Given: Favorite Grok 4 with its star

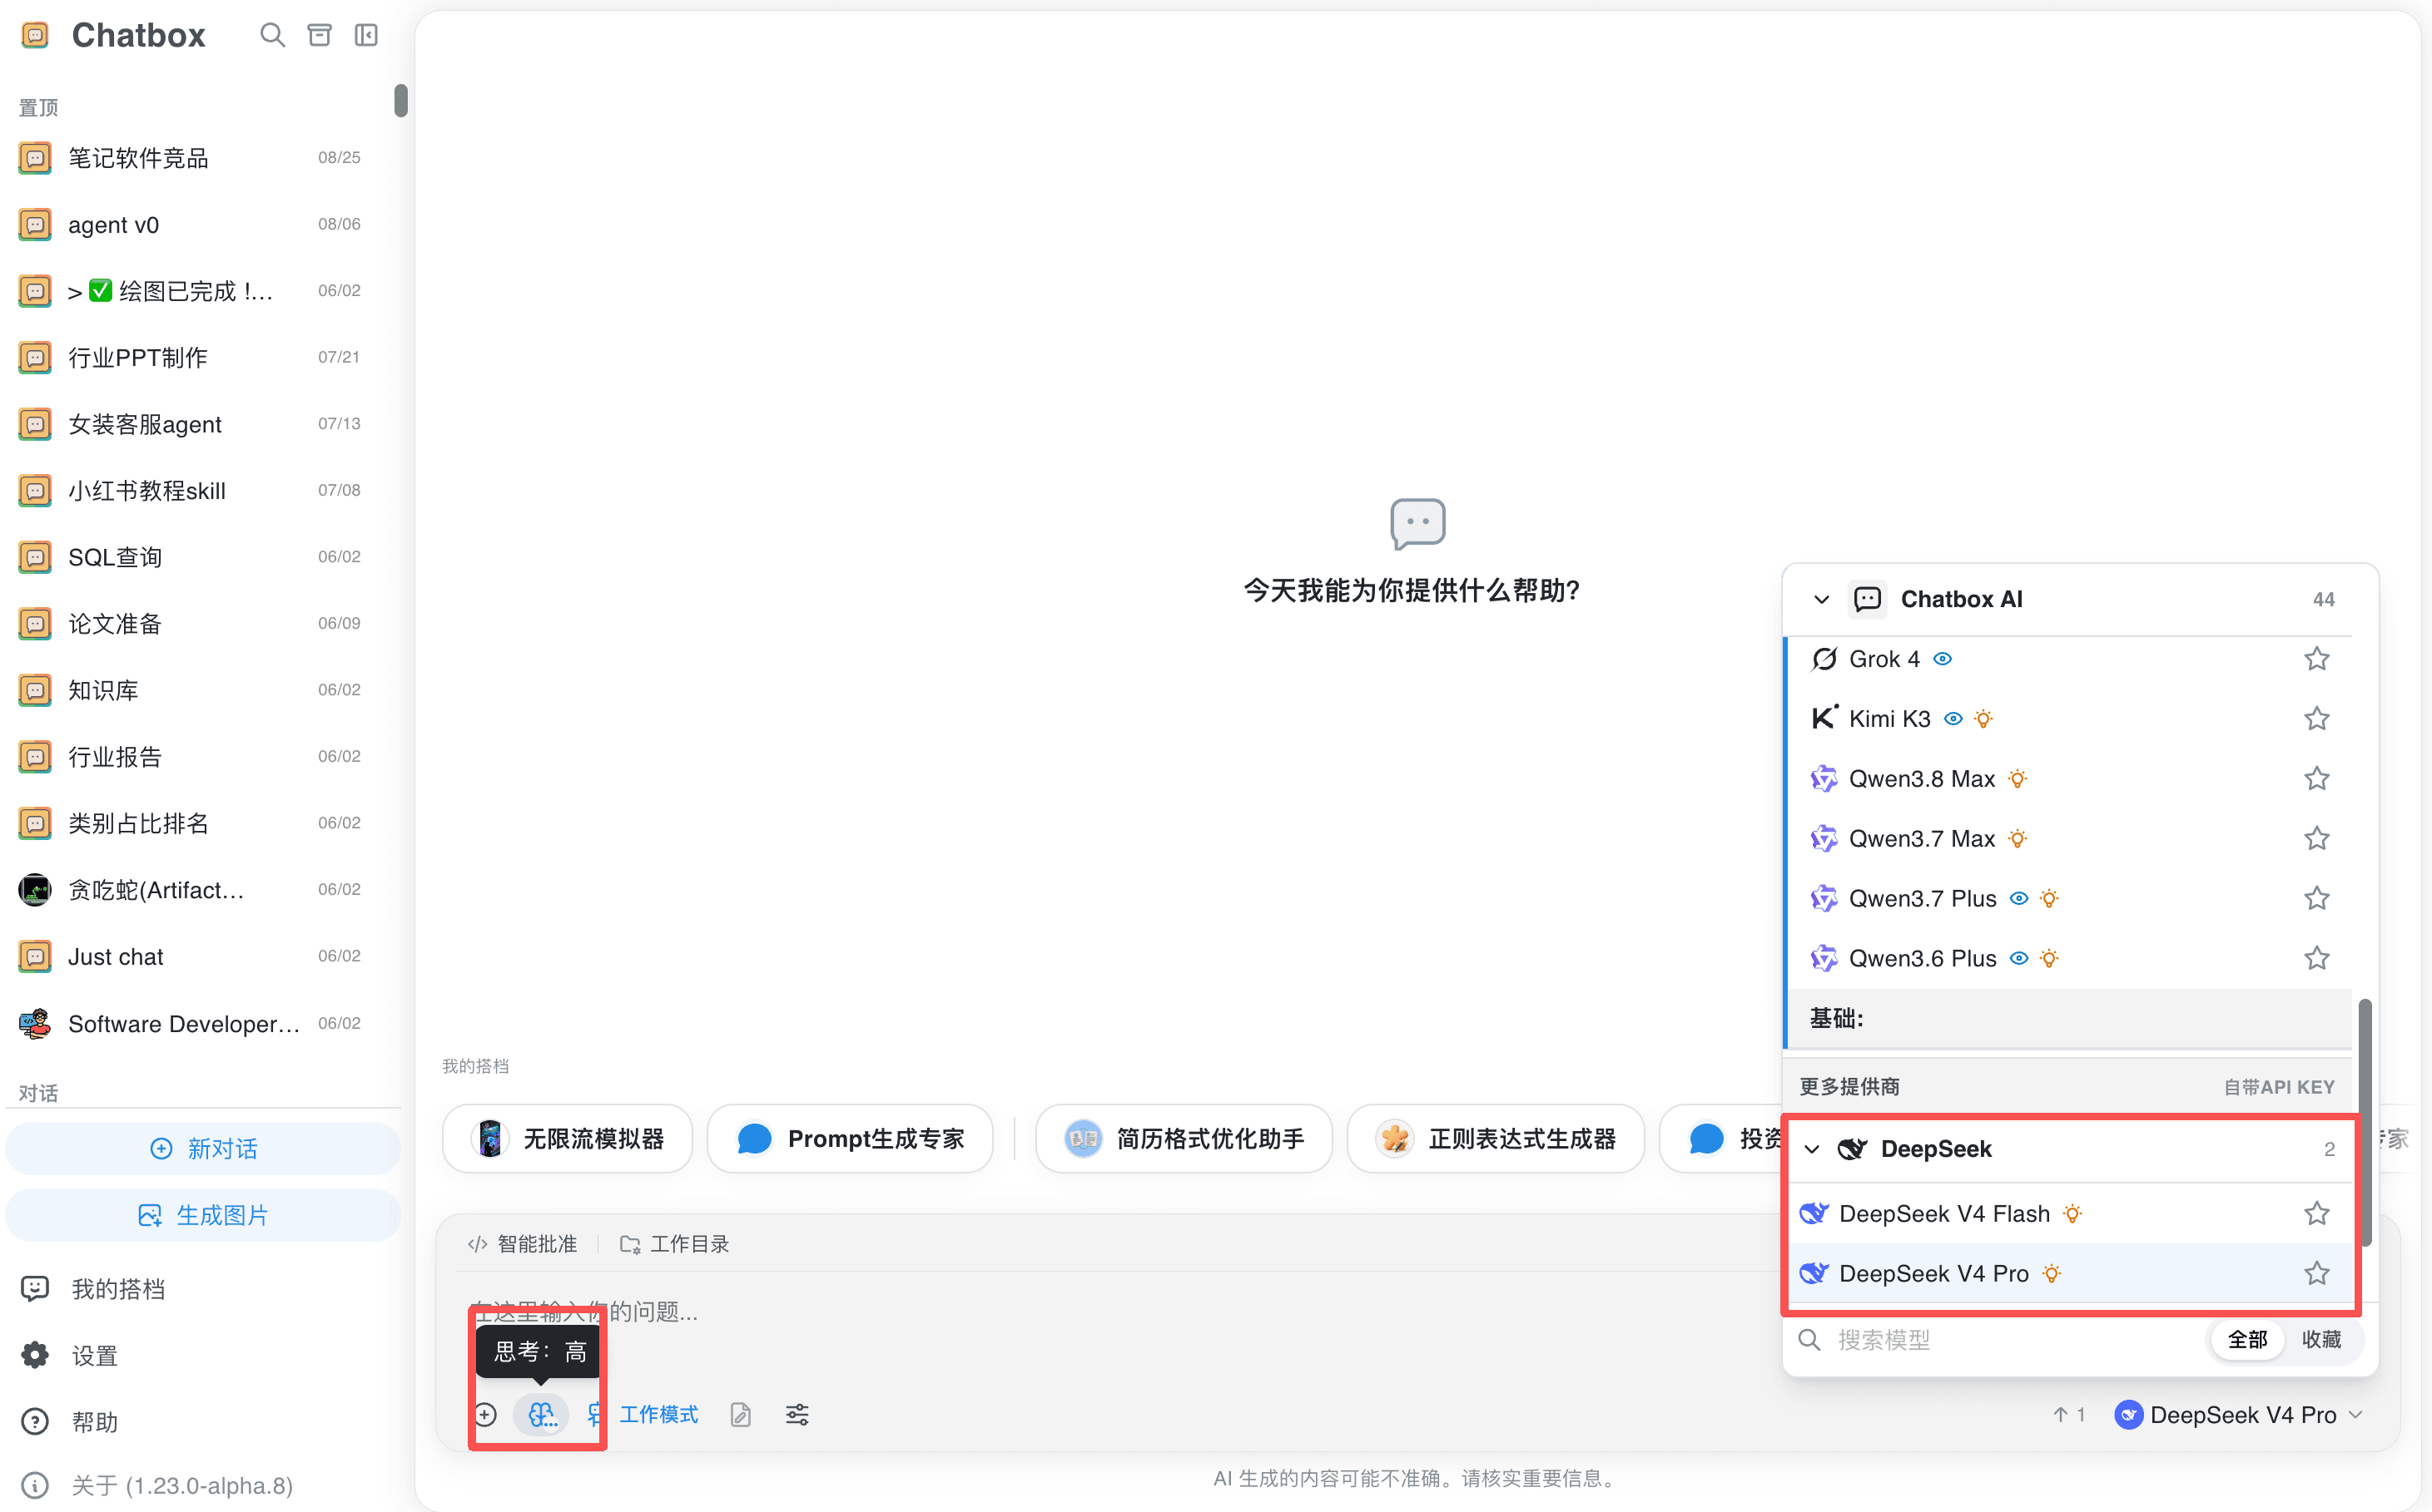Looking at the screenshot, I should (x=2316, y=659).
